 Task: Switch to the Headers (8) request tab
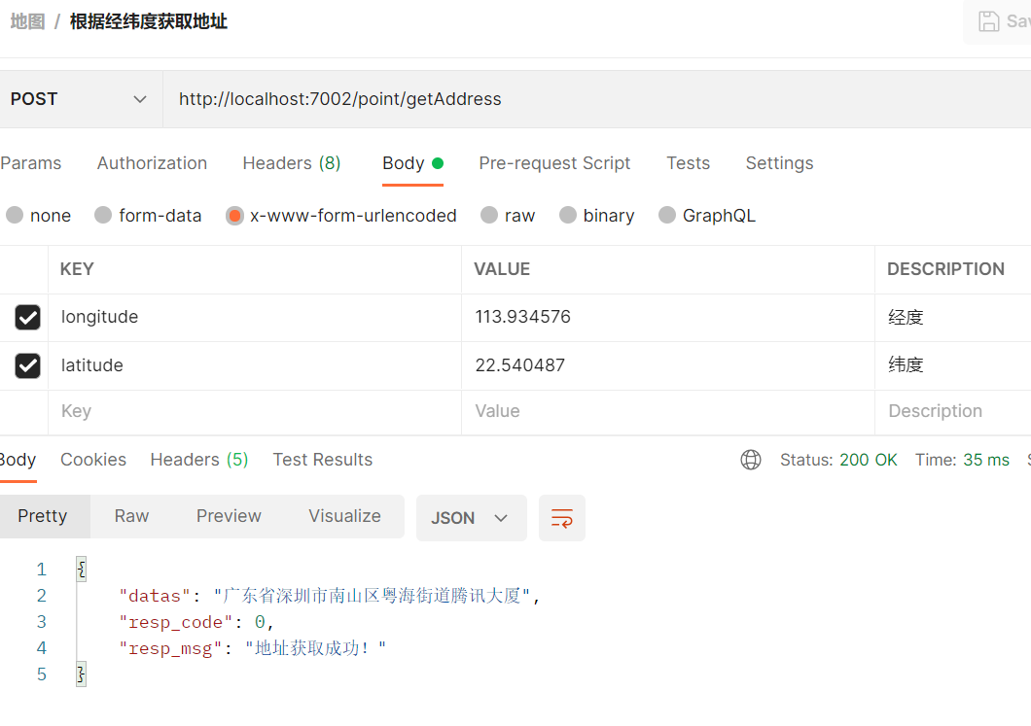click(x=292, y=163)
